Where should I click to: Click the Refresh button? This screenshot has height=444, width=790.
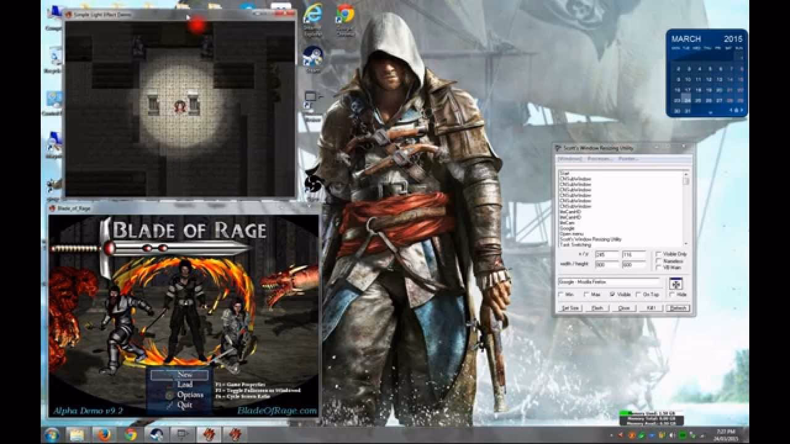coord(678,308)
